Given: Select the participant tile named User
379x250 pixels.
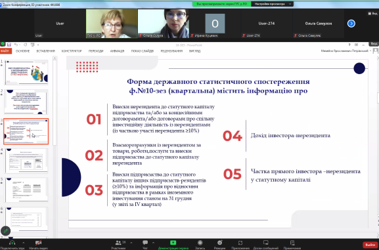Looking at the screenshot, I should [60, 24].
